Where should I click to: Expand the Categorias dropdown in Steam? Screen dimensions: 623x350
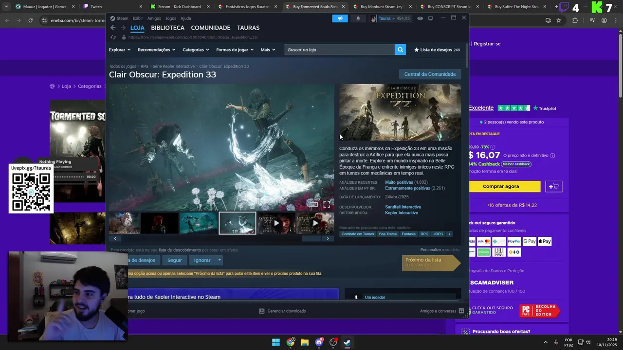pos(196,50)
